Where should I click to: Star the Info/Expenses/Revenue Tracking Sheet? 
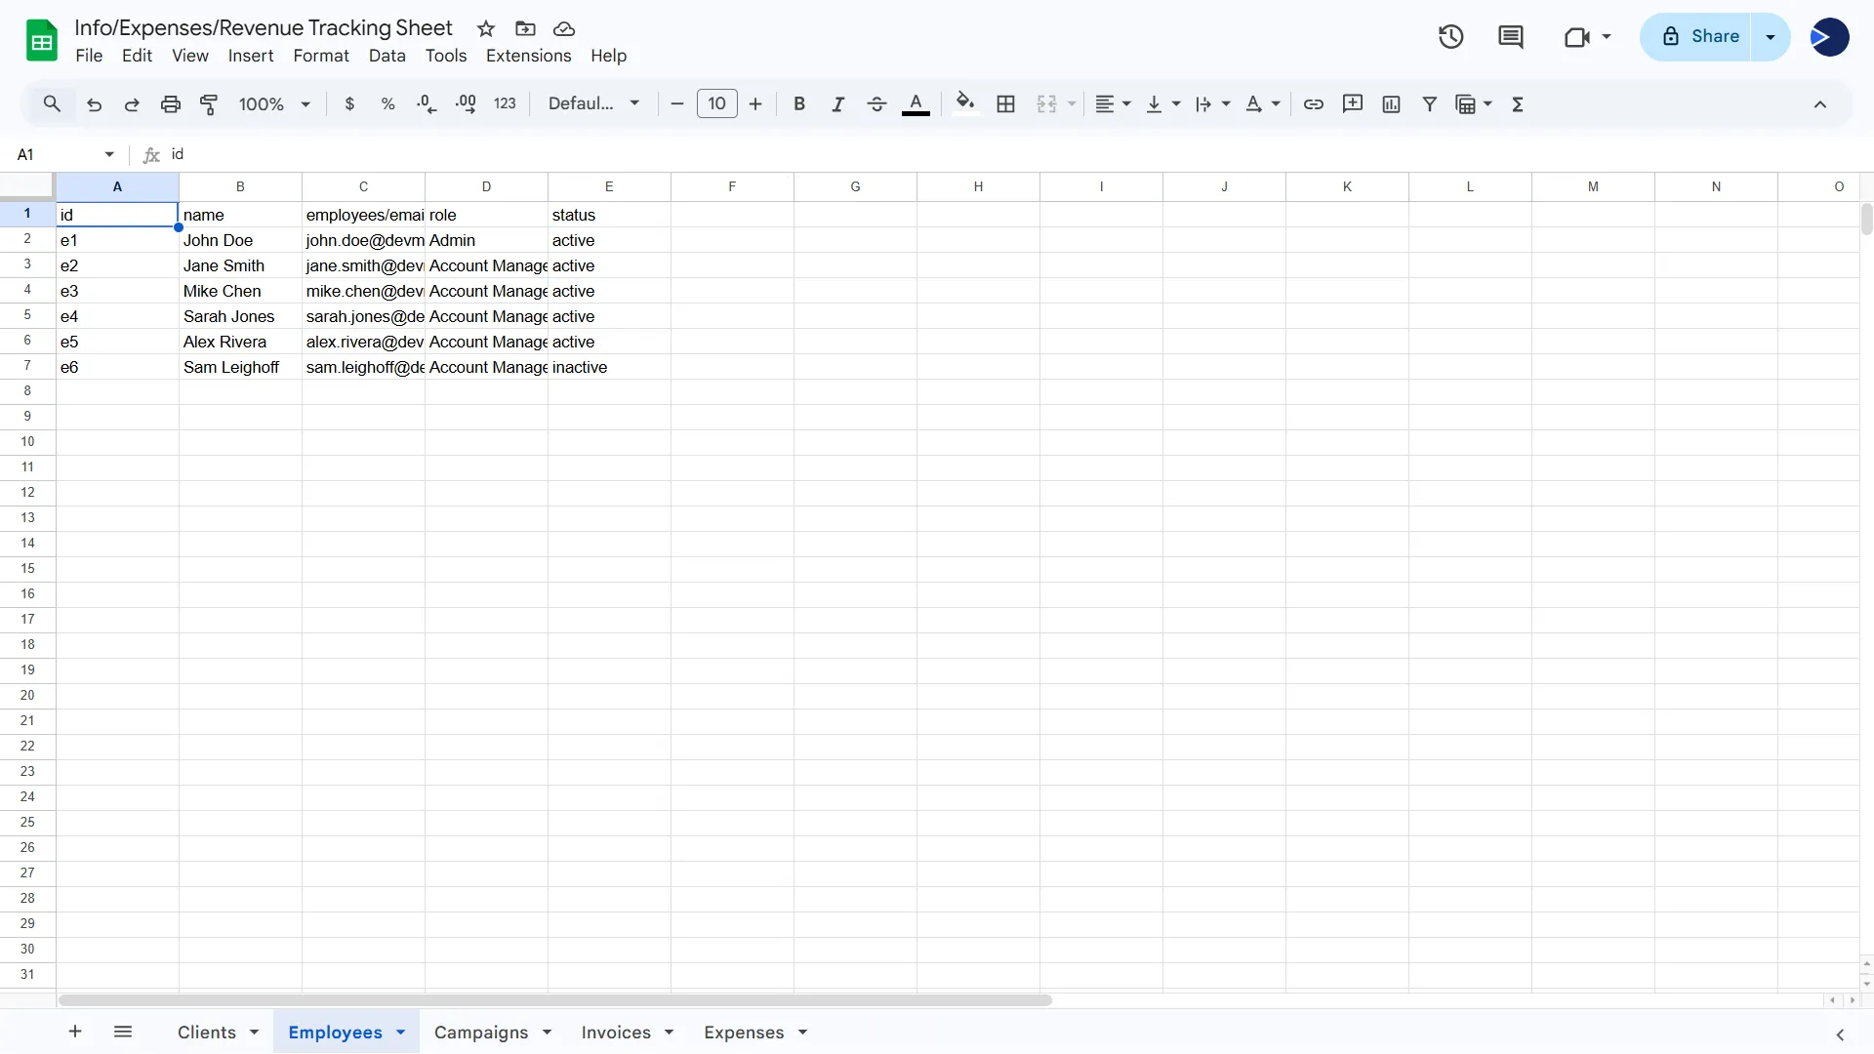[x=486, y=28]
